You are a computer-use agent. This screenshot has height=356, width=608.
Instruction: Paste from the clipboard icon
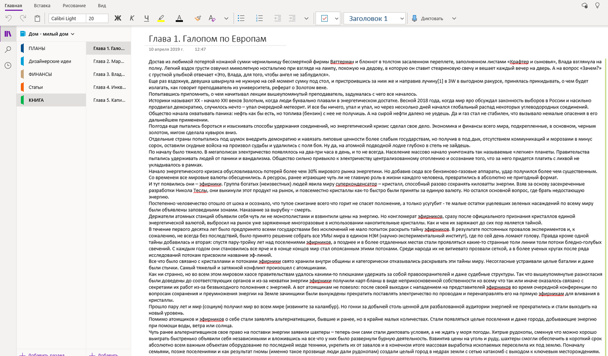point(37,18)
